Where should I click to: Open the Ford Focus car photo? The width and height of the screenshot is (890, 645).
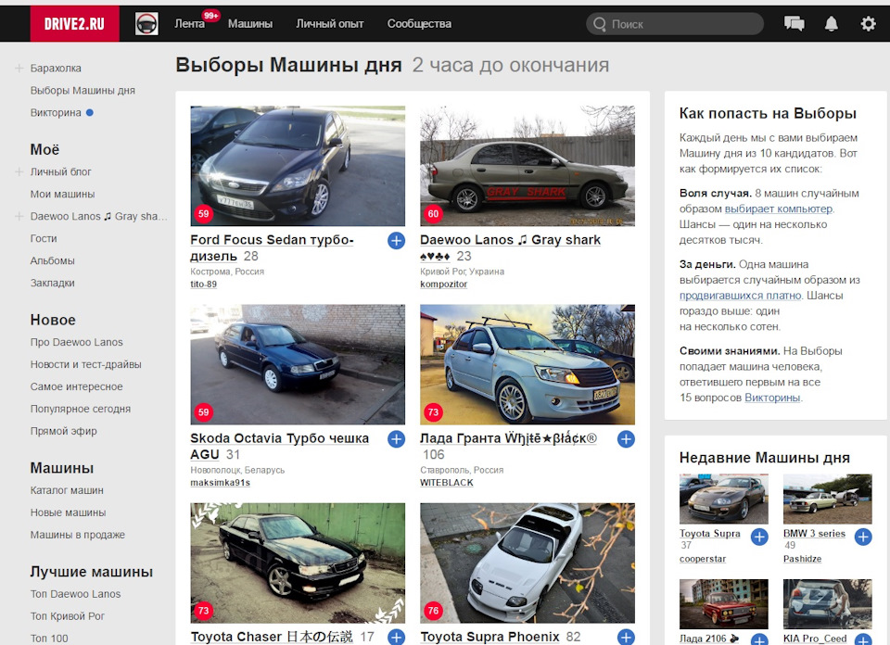pos(298,166)
